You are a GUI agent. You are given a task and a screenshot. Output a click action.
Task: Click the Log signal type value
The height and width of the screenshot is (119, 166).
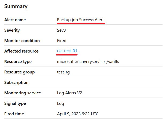(x=61, y=103)
